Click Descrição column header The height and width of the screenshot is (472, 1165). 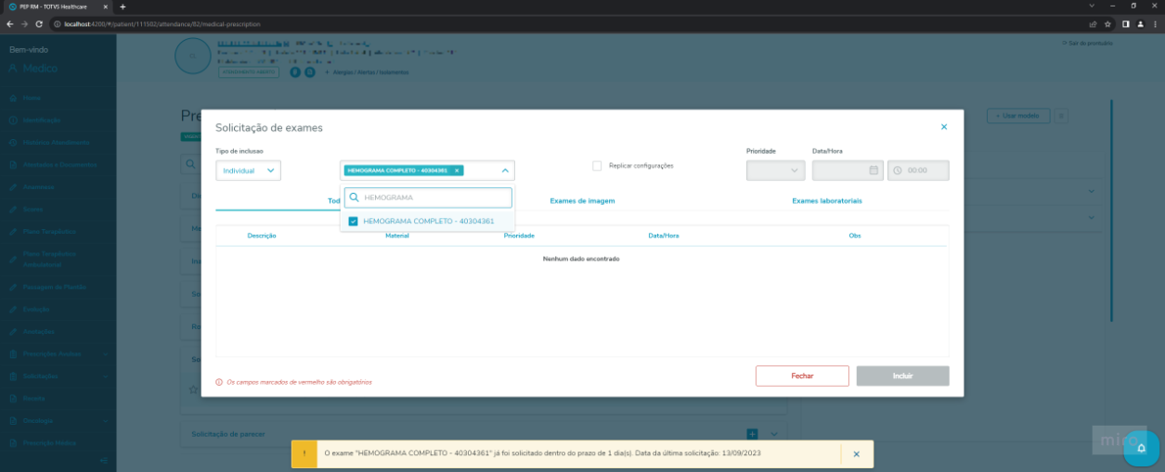click(x=262, y=236)
